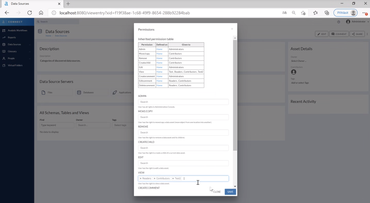Screen dimensions: 370x203
Task: Remove the Test2 chip from VIEW field
Action: pyautogui.click(x=173, y=178)
